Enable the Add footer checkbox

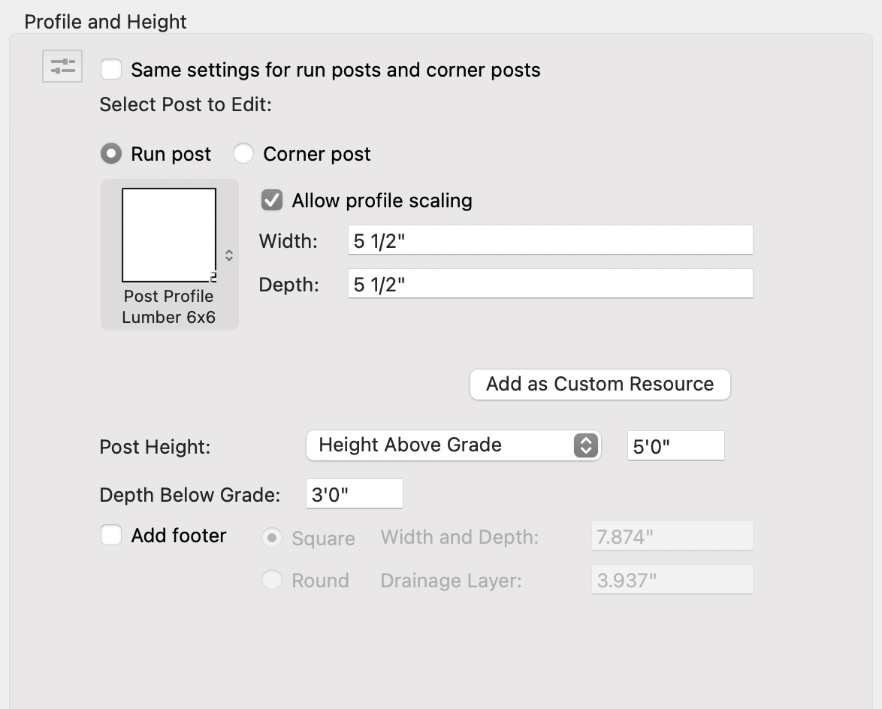(111, 536)
